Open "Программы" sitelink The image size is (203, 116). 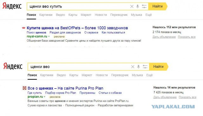[x=88, y=93]
